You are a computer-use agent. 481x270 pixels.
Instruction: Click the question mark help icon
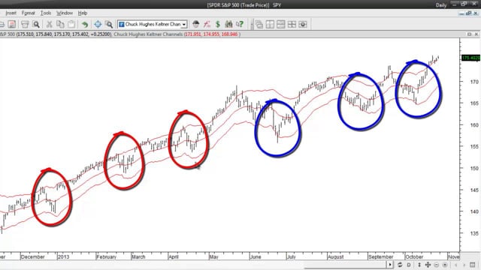[x=240, y=24]
